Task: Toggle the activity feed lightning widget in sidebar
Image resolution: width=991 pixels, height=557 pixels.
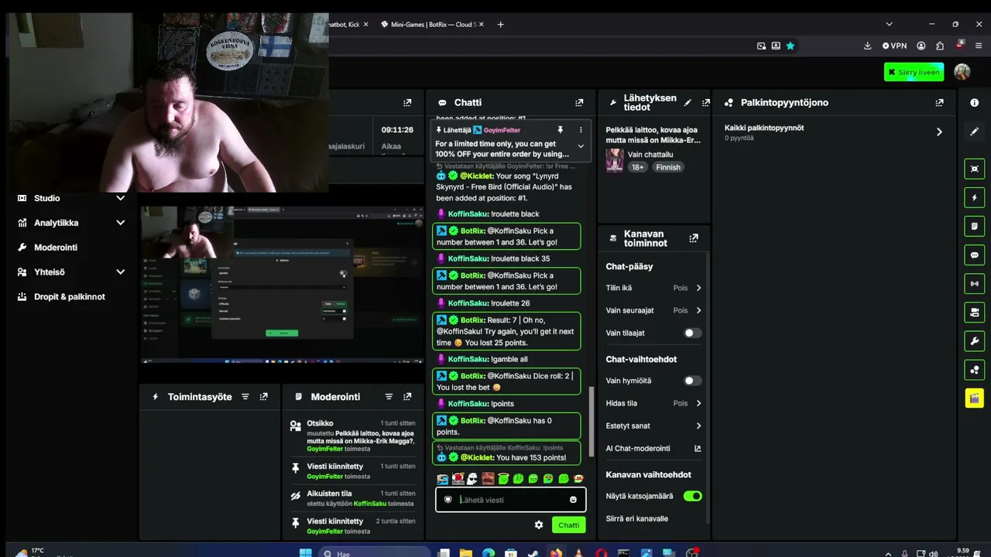Action: (974, 197)
